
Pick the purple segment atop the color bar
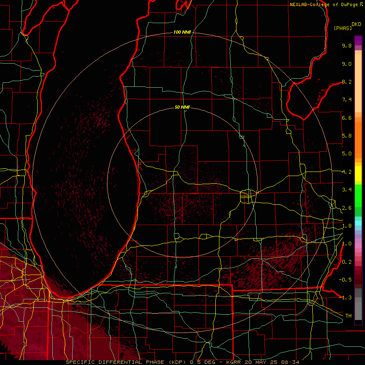(358, 41)
